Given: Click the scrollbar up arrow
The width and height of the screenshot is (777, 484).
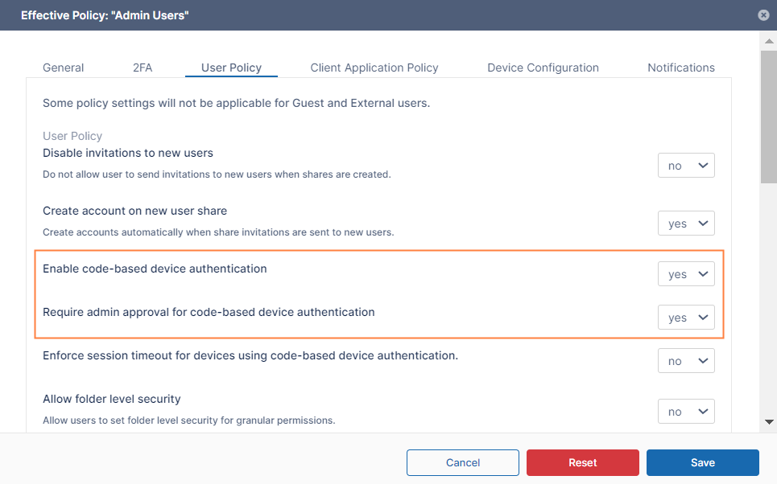Looking at the screenshot, I should click(x=769, y=39).
